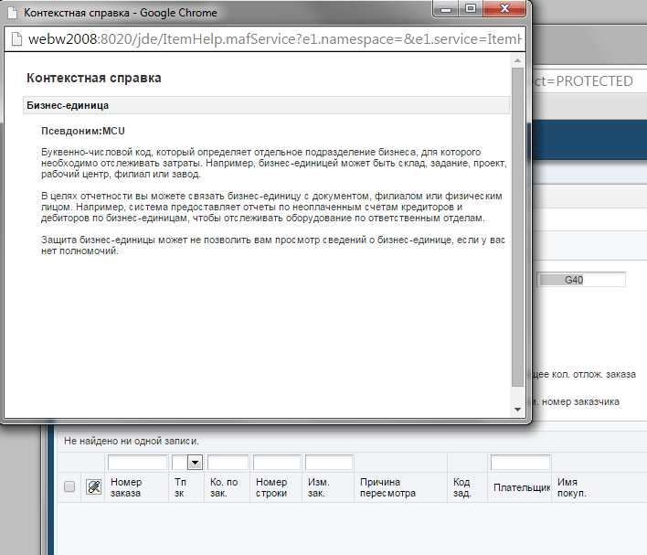Click the Имя покуп. column header
The image size is (647, 555).
pyautogui.click(x=572, y=487)
